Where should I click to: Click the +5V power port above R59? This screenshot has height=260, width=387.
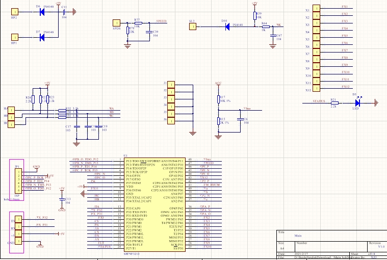(255, 4)
